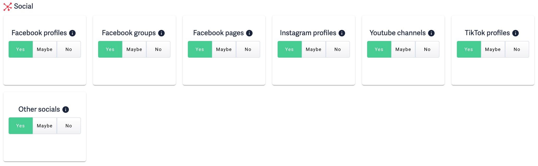Click the Instagram profiles info icon
Screen dimensions: 538x166
click(341, 33)
